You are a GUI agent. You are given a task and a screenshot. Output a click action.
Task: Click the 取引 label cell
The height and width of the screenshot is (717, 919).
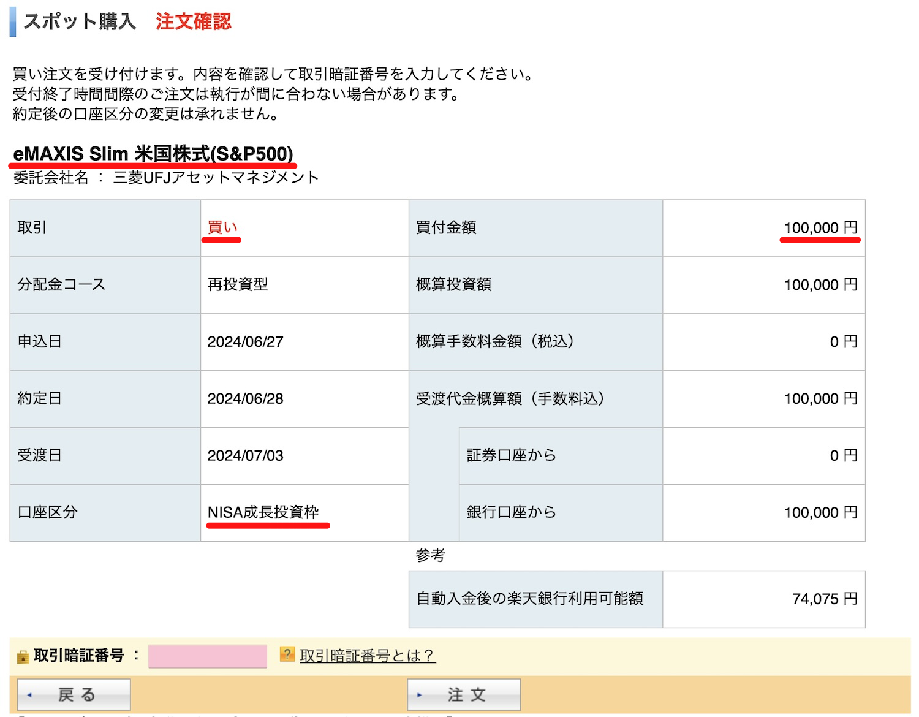105,228
